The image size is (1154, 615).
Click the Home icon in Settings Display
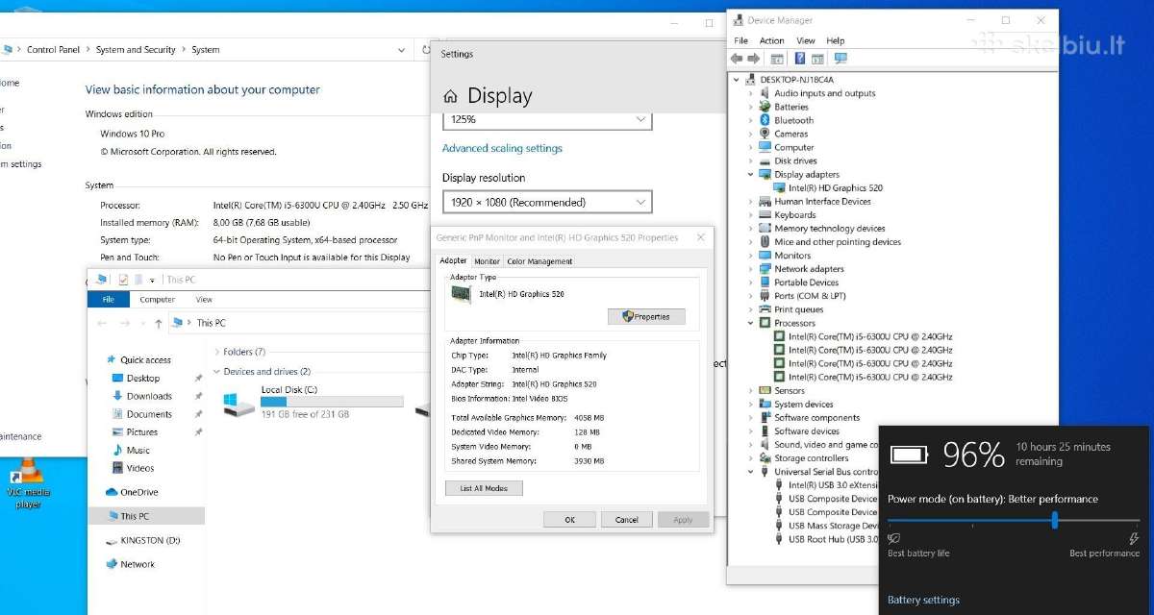click(x=450, y=97)
